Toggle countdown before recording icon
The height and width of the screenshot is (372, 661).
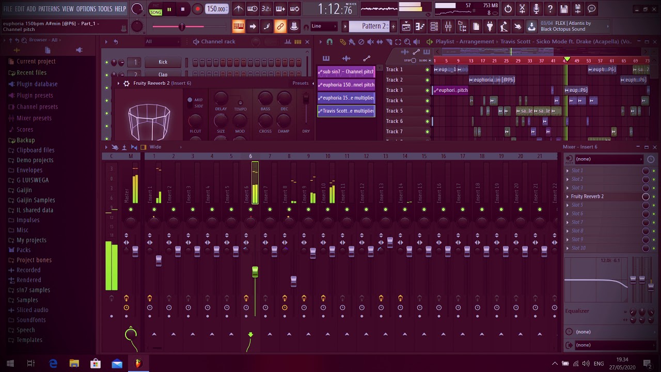point(266,9)
